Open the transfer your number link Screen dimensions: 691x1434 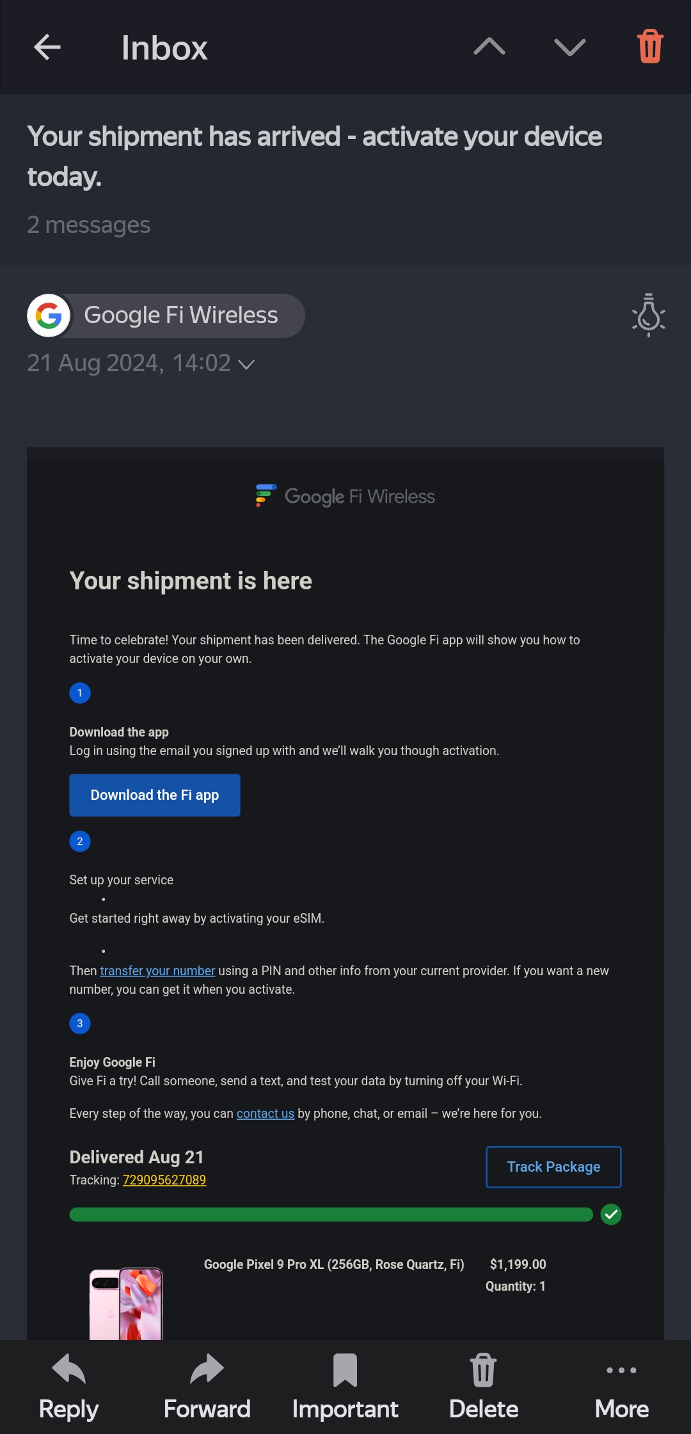pos(157,971)
